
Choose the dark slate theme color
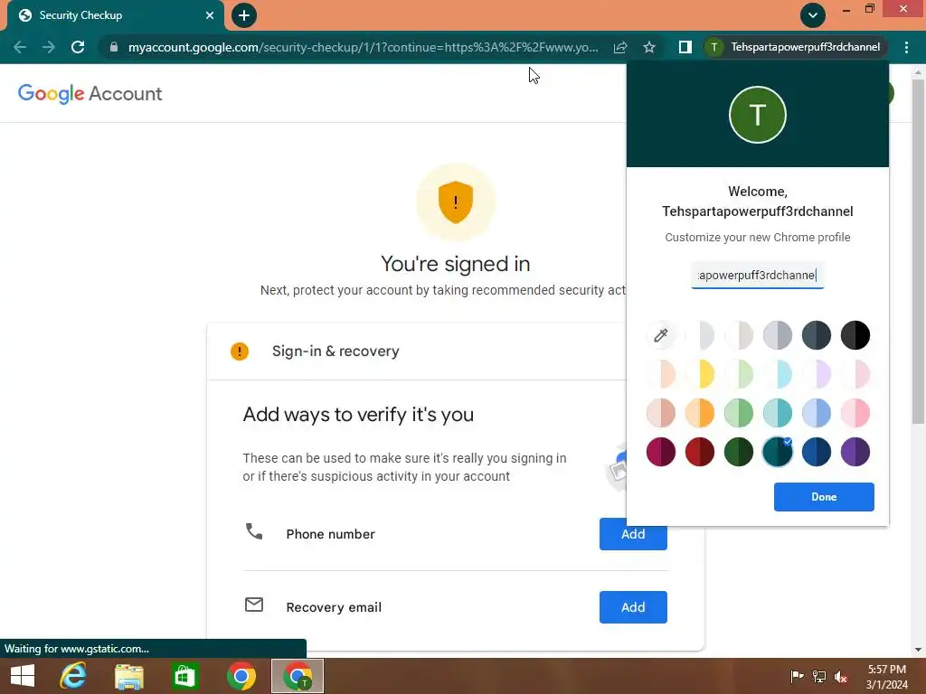pyautogui.click(x=817, y=335)
